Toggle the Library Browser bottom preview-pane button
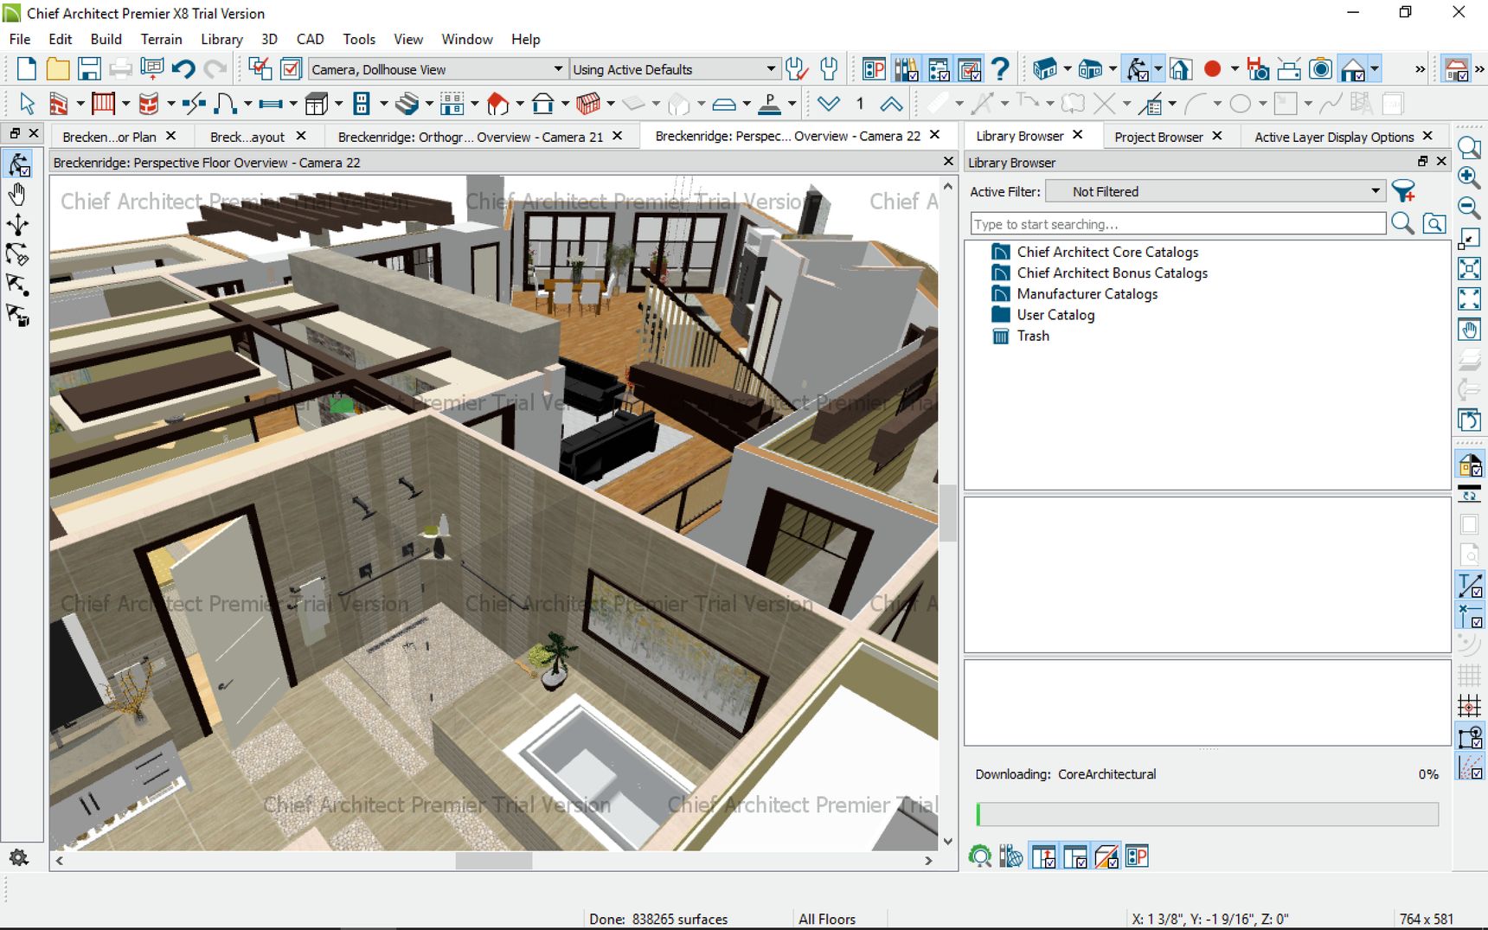The image size is (1488, 930). pyautogui.click(x=1074, y=857)
